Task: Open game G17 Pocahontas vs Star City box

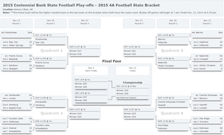Action: coord(51,39)
